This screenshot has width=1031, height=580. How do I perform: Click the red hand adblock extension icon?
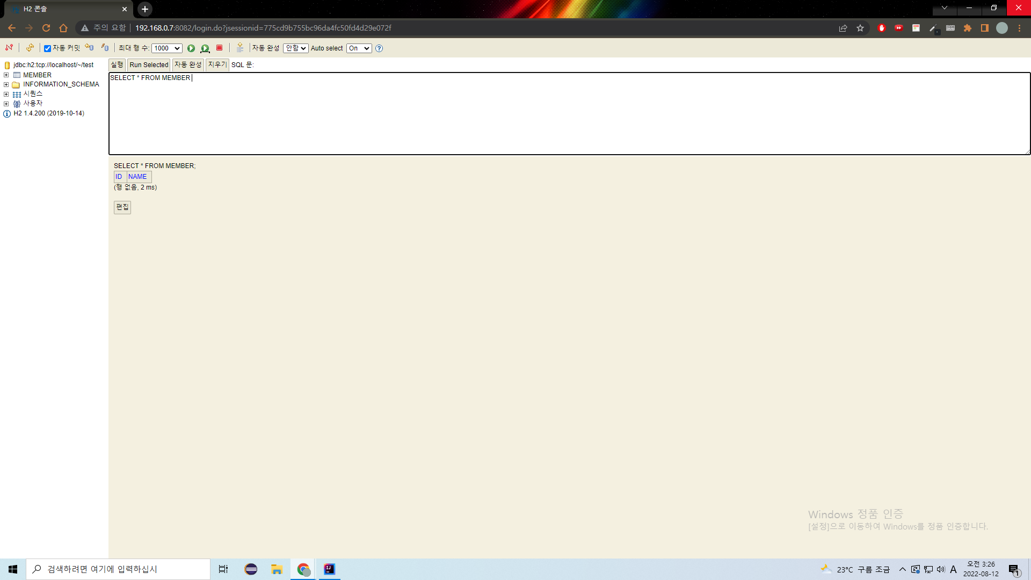[x=882, y=28]
